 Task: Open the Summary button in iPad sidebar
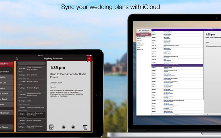(x=7, y=113)
